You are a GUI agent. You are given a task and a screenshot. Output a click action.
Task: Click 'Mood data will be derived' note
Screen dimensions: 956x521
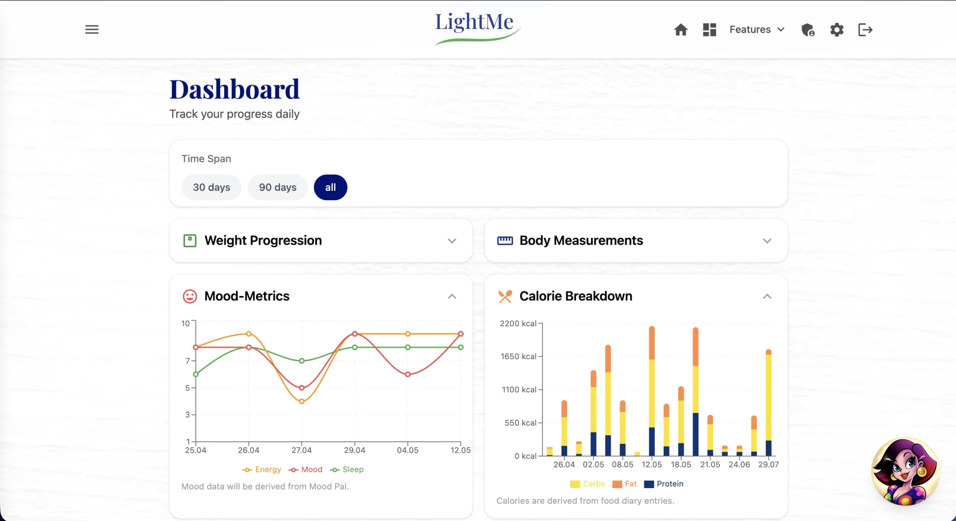pyautogui.click(x=265, y=487)
